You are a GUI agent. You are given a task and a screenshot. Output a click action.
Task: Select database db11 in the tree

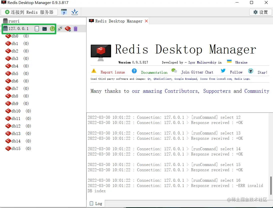tap(18, 118)
